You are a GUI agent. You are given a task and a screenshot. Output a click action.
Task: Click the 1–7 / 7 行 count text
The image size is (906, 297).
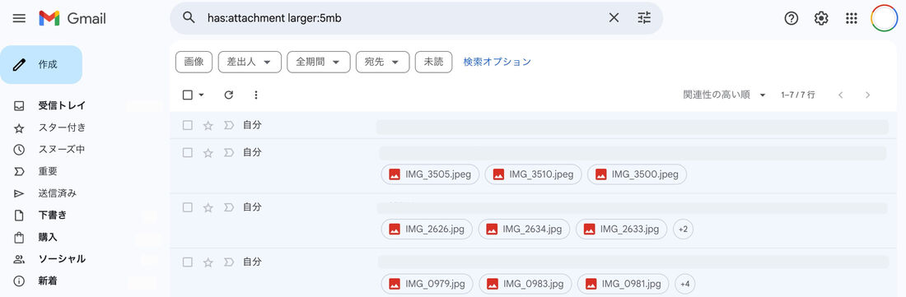click(x=797, y=95)
